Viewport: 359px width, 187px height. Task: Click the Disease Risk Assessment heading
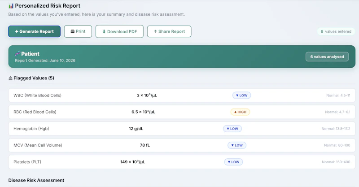[36, 180]
